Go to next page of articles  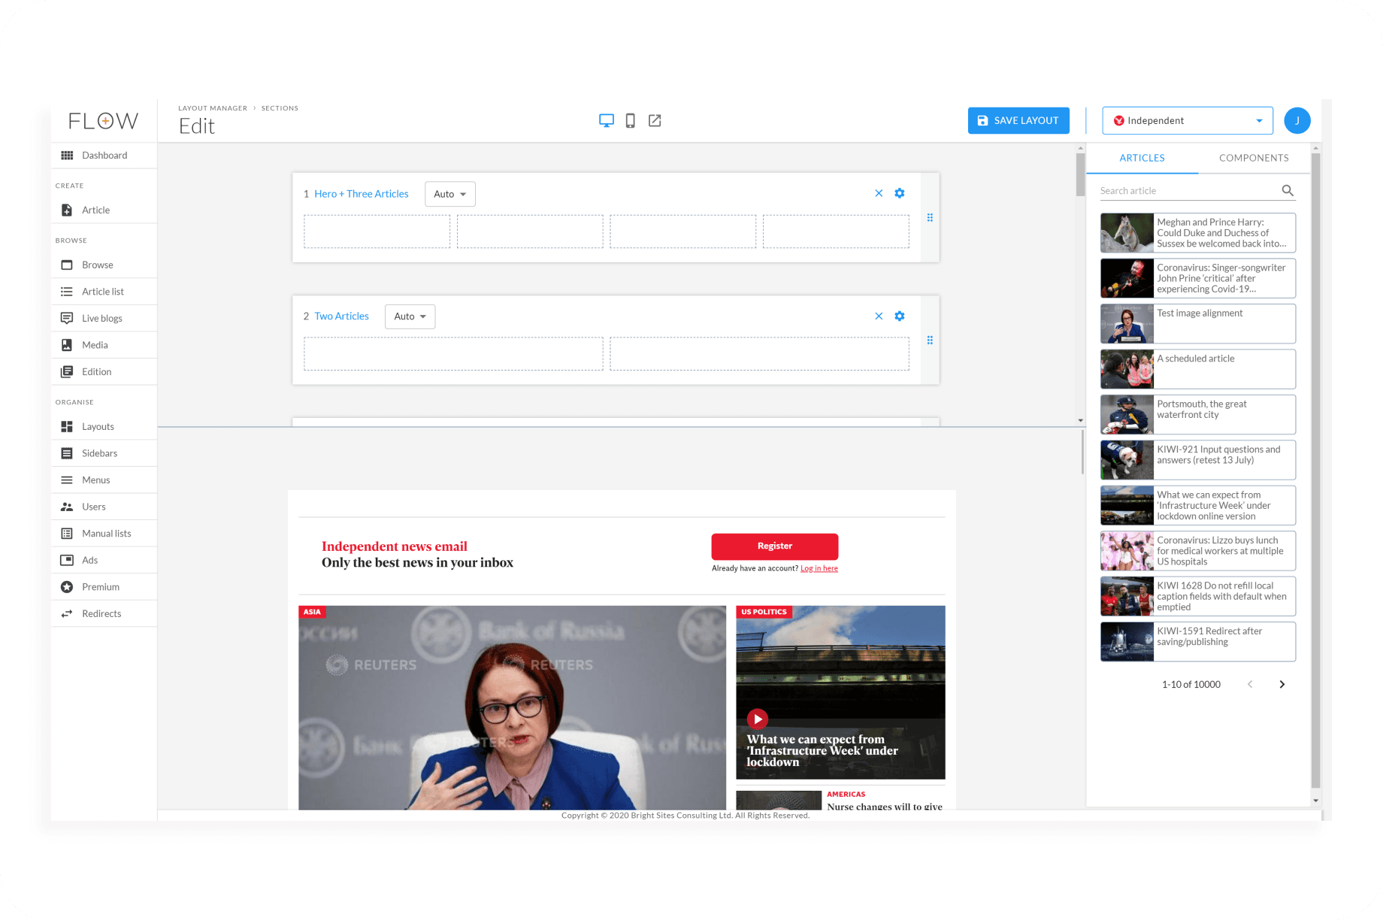coord(1282,685)
